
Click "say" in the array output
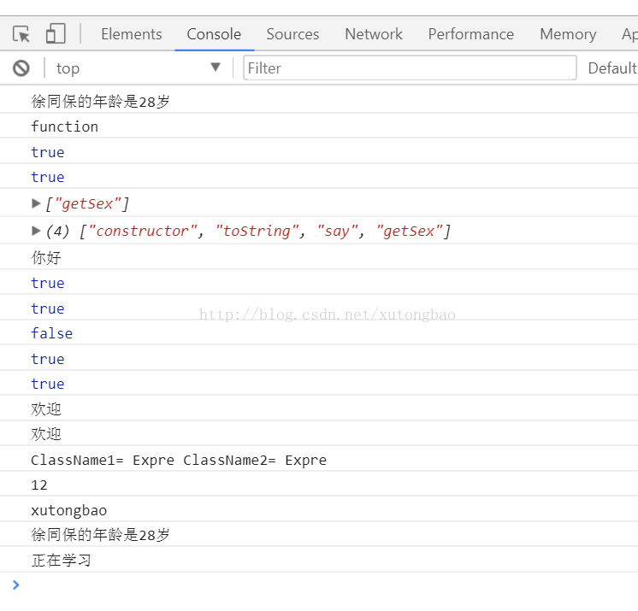337,232
